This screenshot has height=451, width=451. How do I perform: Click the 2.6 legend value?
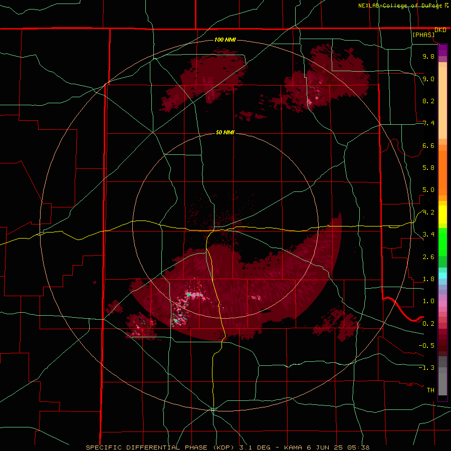pyautogui.click(x=428, y=257)
